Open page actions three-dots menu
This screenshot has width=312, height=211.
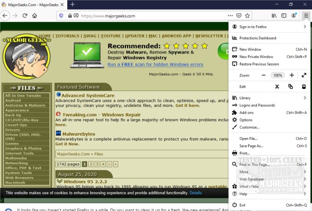tap(230, 16)
